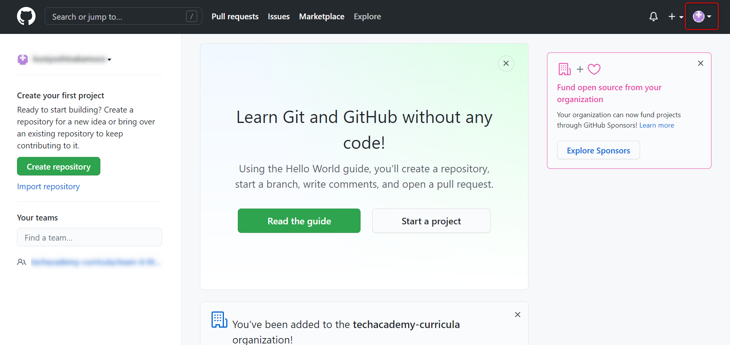Go to Pull requests
Screen dimensions: 730x345
(x=235, y=17)
